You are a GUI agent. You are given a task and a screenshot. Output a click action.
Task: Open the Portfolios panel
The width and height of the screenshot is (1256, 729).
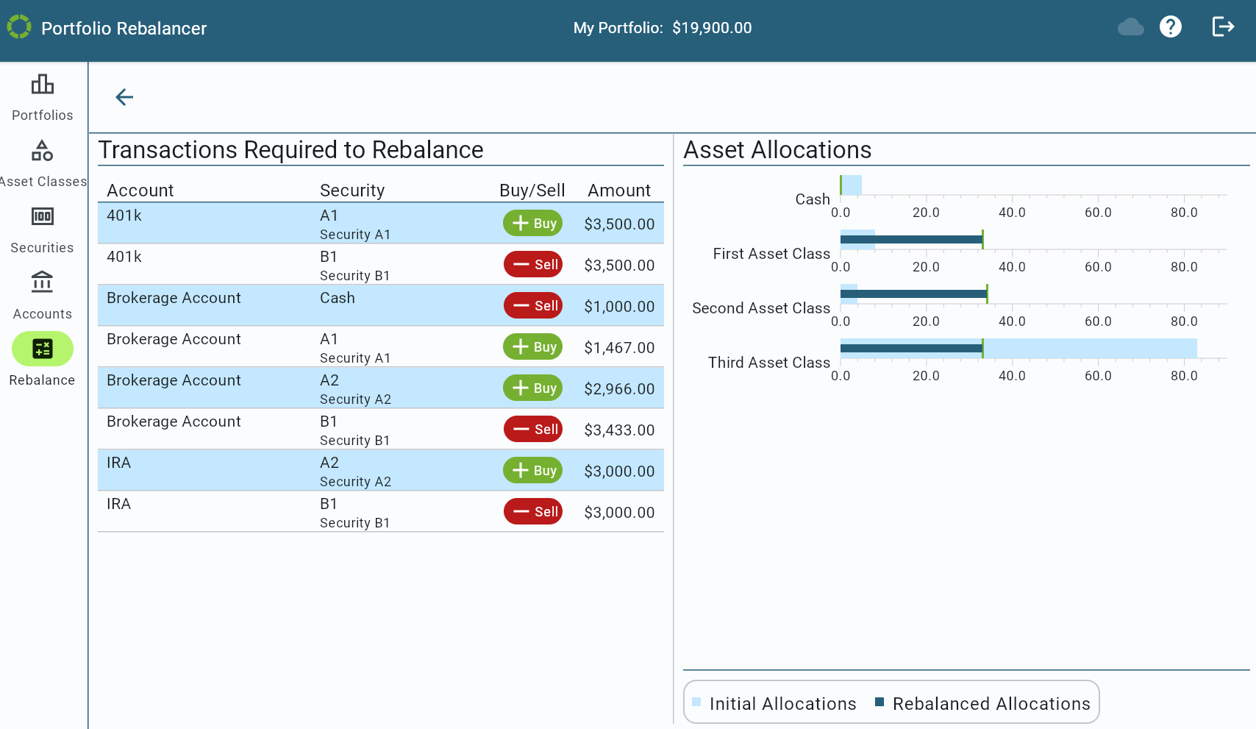click(42, 96)
